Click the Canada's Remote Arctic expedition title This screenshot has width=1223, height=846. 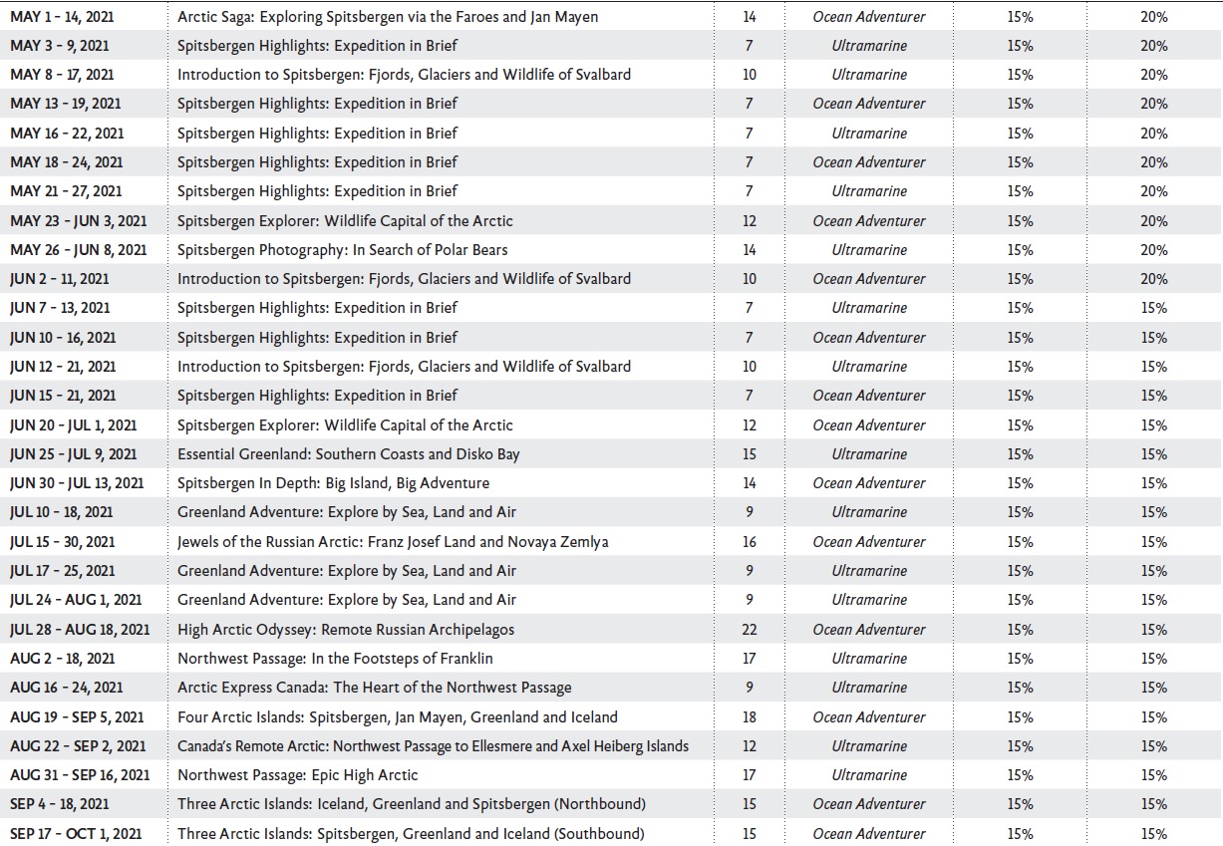pyautogui.click(x=433, y=746)
